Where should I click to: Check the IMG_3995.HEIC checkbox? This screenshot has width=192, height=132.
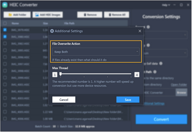[5, 50]
